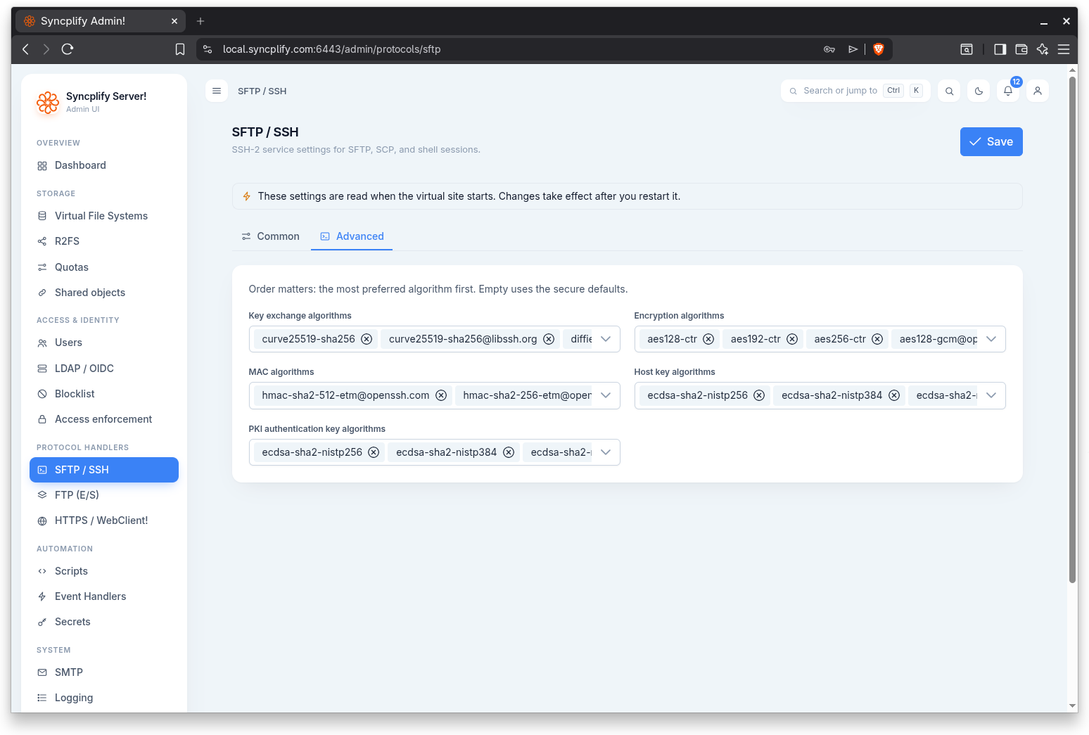
Task: Click the page vertical scrollbar
Action: [1073, 331]
